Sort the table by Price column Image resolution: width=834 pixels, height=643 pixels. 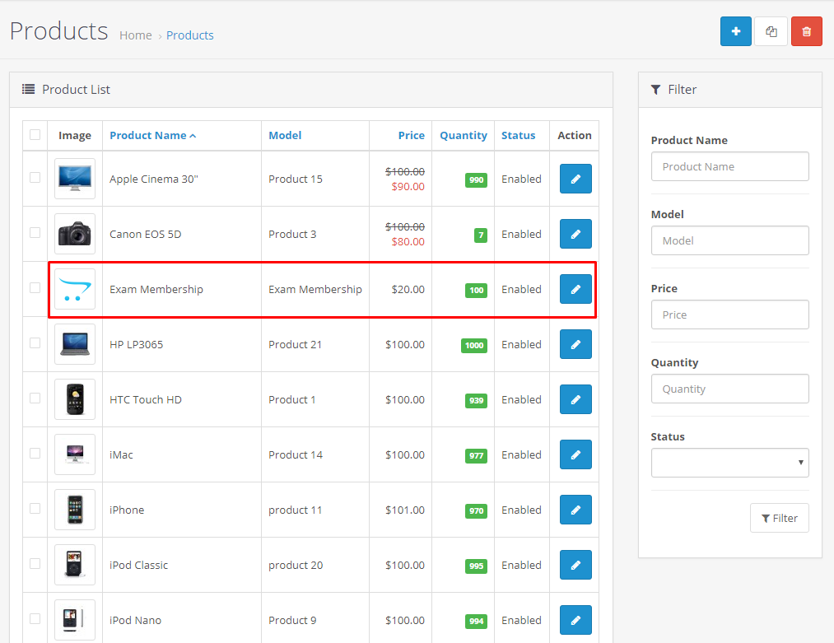411,136
